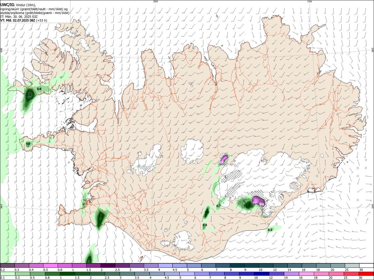Viewport: 374px width, 280px height.
Task: Click the 1.7 precipitation value on the southern glacier
Action: 248,205
